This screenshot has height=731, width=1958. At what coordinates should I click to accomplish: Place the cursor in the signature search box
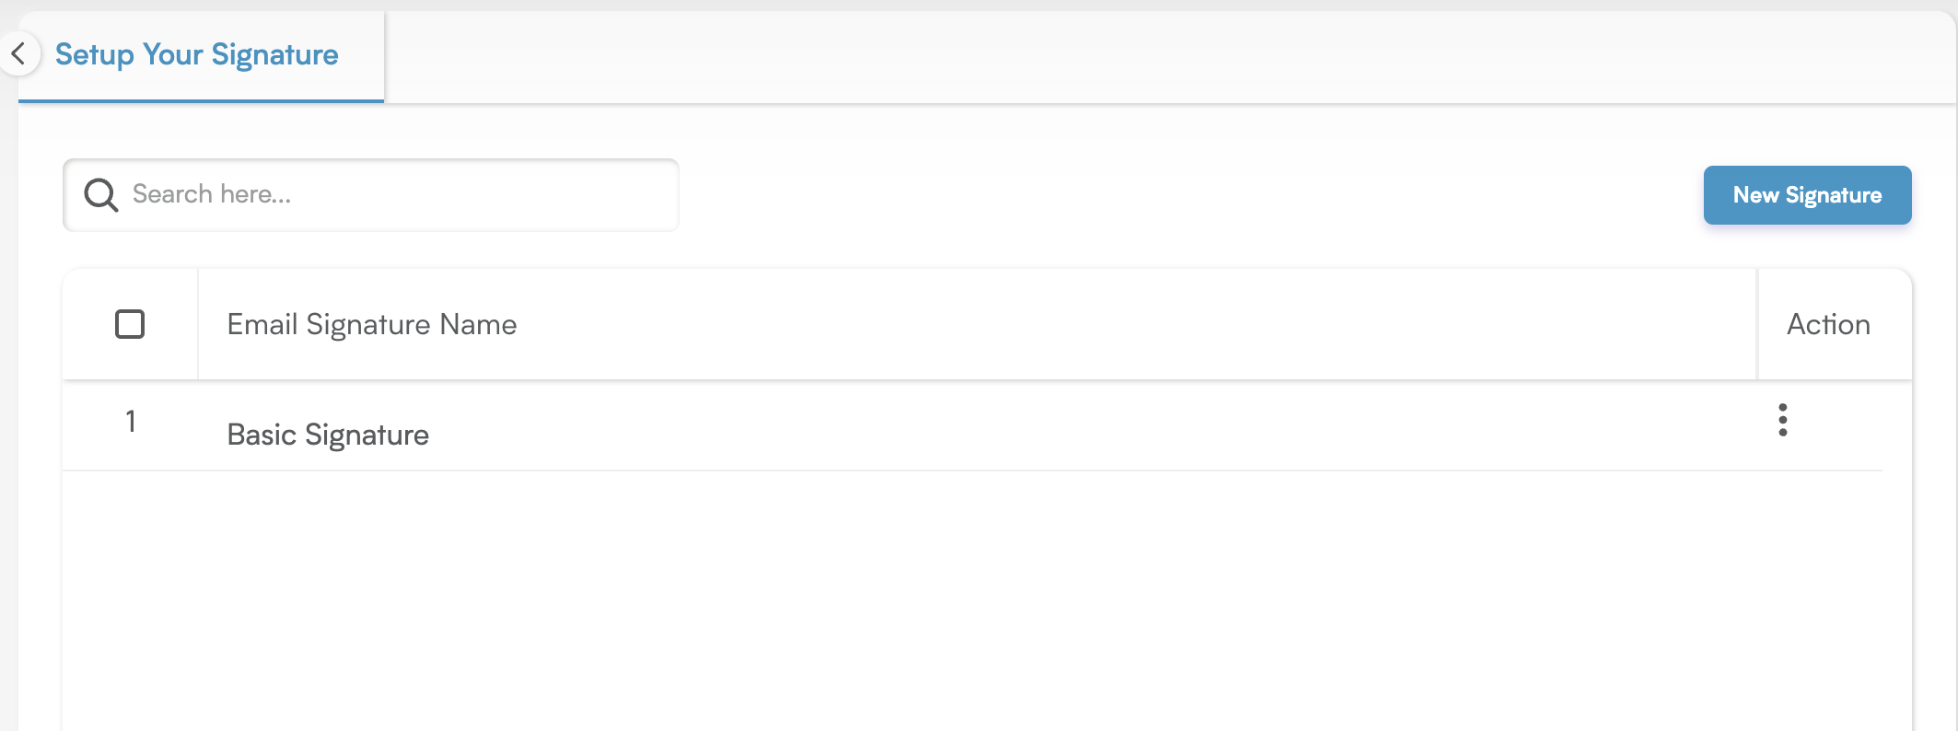pos(371,194)
